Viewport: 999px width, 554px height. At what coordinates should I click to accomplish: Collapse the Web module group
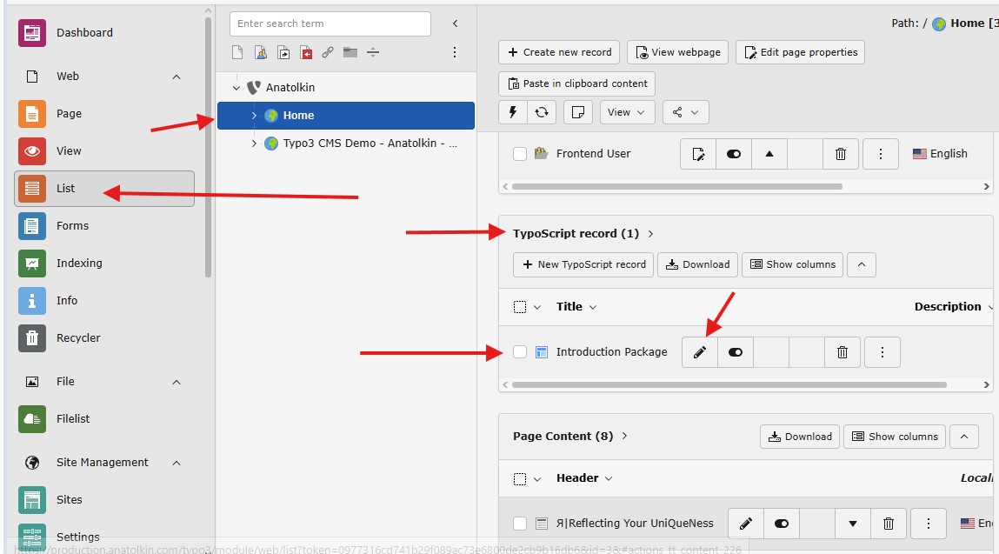(176, 77)
